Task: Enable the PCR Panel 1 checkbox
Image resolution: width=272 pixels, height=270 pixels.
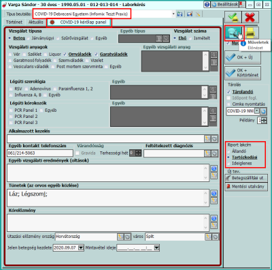Action: pos(11,110)
